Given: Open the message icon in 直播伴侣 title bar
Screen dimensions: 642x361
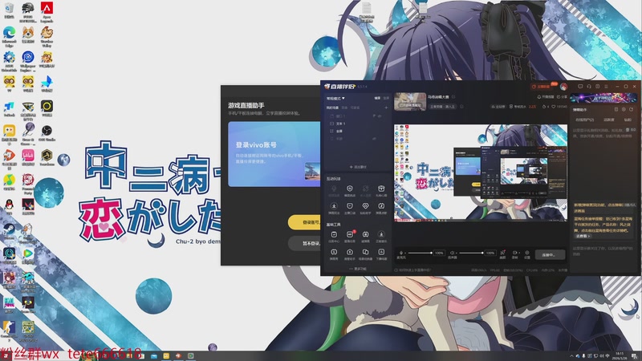Looking at the screenshot, I should (x=580, y=87).
